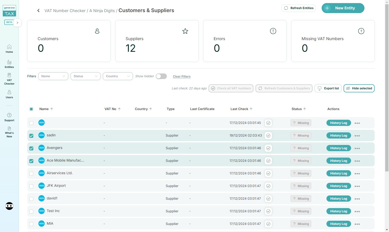The image size is (389, 232).
Task: Click the Hide selected button
Action: (359, 88)
